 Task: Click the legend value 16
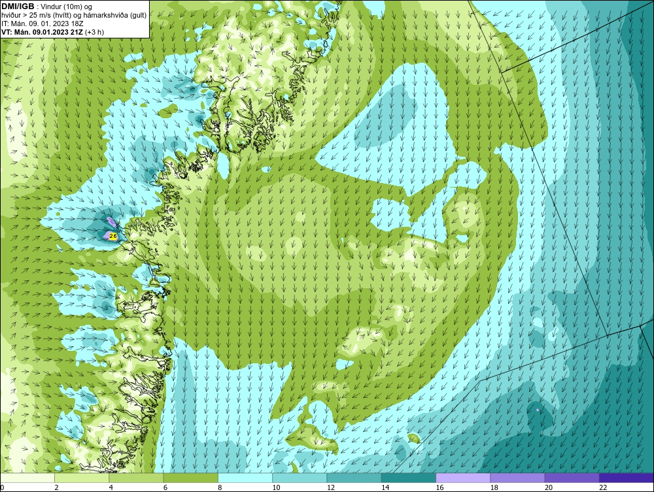tap(440, 488)
